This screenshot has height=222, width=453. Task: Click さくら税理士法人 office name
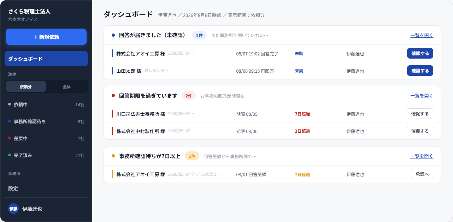pos(29,11)
